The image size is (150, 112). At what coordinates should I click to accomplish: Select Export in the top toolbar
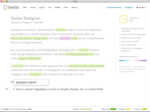(x=42, y=7)
